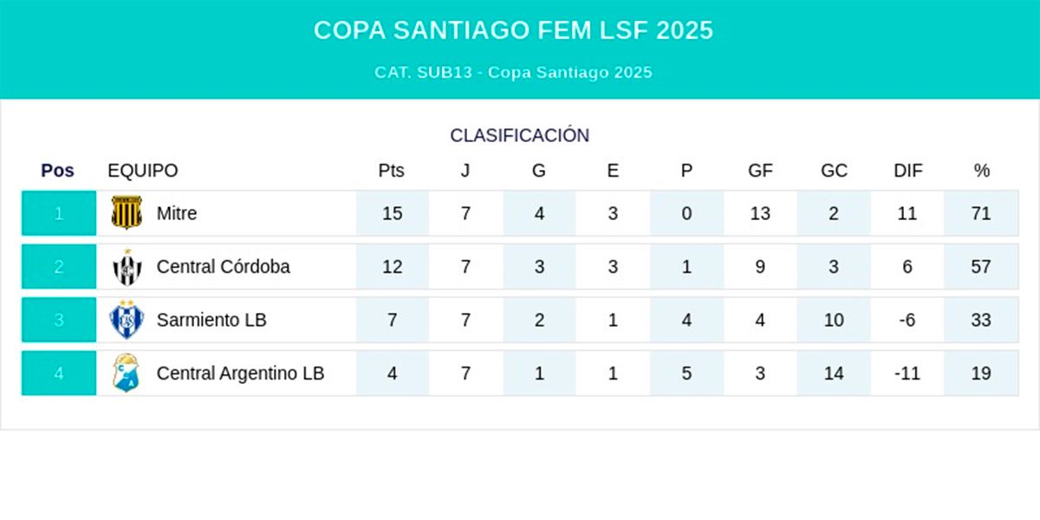Click the Pos column header
Viewport: 1040px width, 520px height.
coord(58,171)
